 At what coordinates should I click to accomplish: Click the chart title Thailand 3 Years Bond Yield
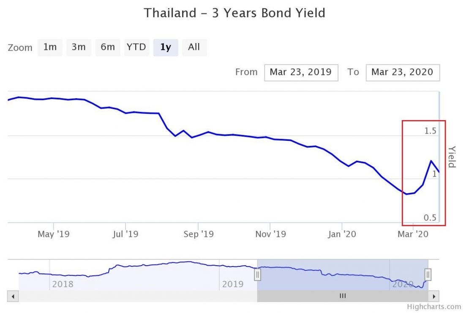coord(234,13)
